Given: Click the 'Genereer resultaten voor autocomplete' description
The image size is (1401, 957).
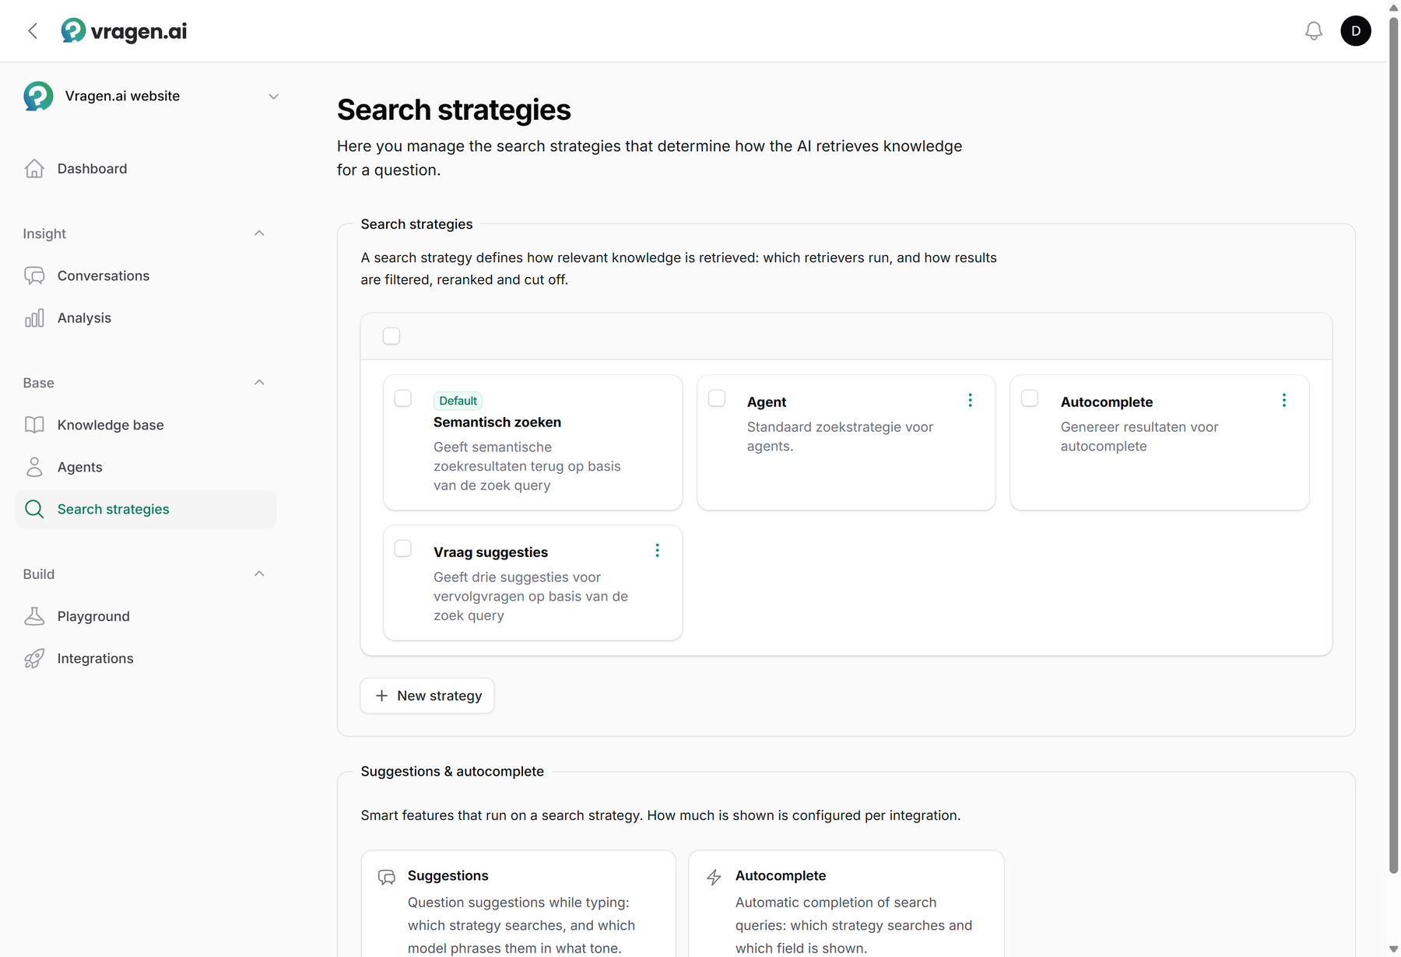Looking at the screenshot, I should point(1139,436).
